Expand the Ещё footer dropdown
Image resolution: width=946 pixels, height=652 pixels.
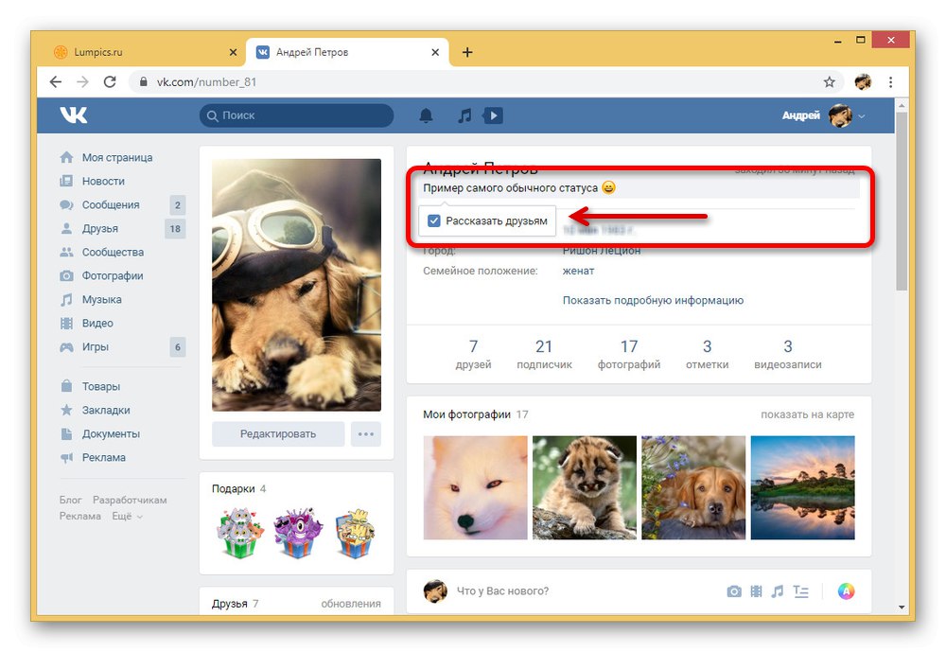click(x=127, y=516)
